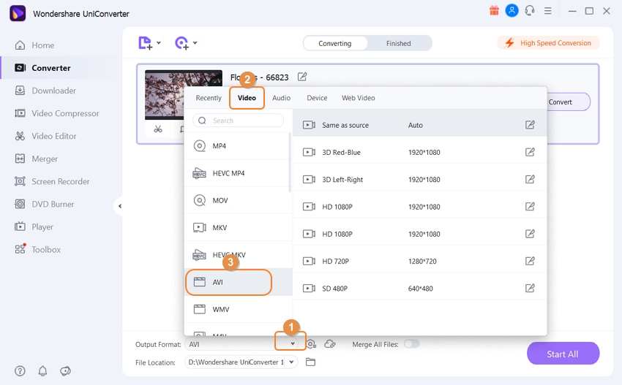Viewport: 622px width, 385px height.
Task: Open Video Compressor tool
Action: point(57,113)
